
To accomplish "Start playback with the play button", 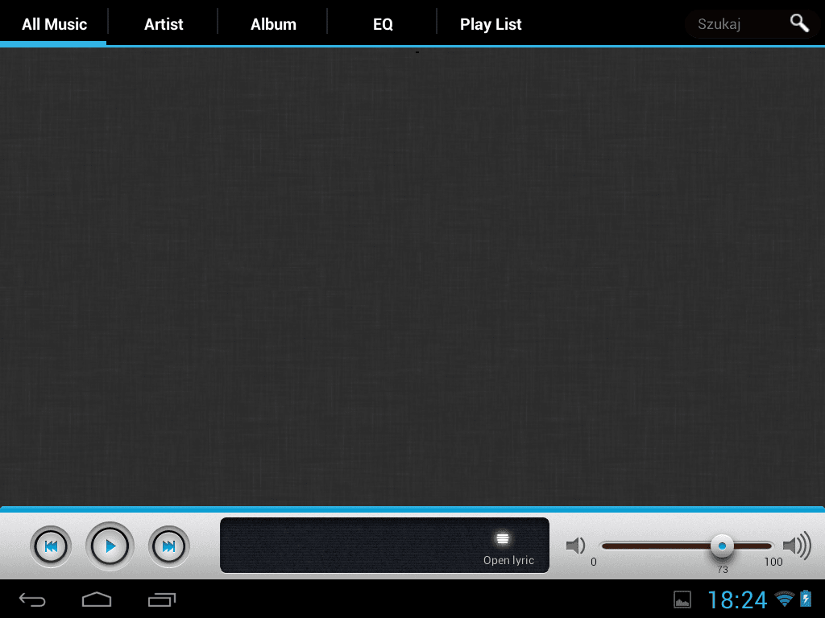I will click(110, 546).
